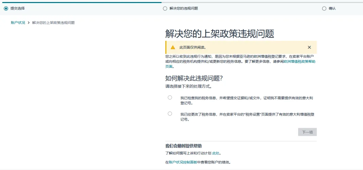Open the 此处 appeal guidance link

click(x=215, y=153)
